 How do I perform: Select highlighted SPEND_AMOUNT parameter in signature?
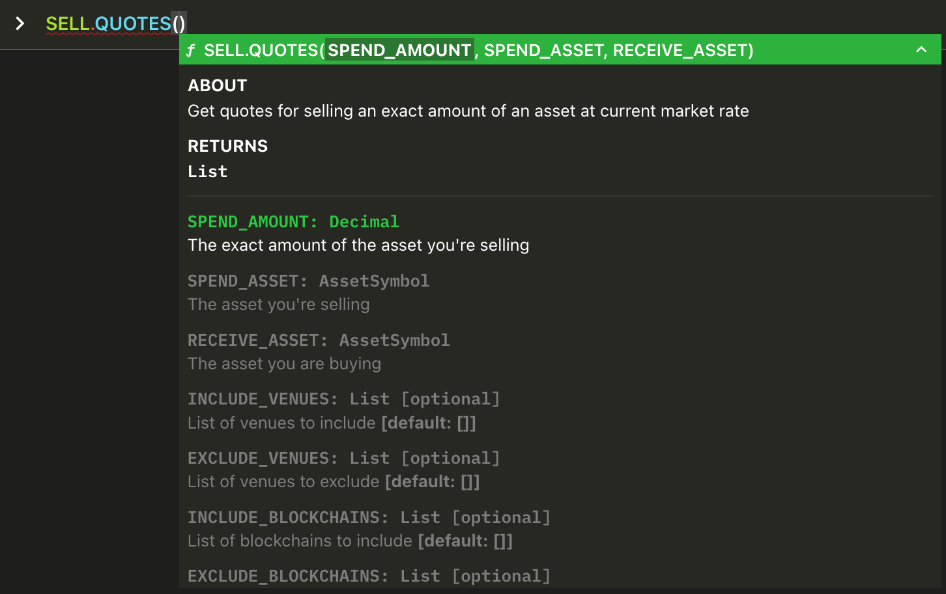(399, 50)
